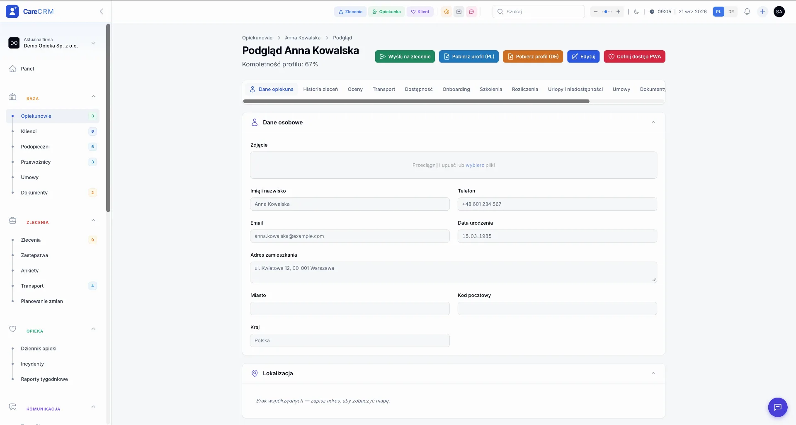Collapse the sidebar with the left chevron
The width and height of the screenshot is (796, 425).
[102, 12]
